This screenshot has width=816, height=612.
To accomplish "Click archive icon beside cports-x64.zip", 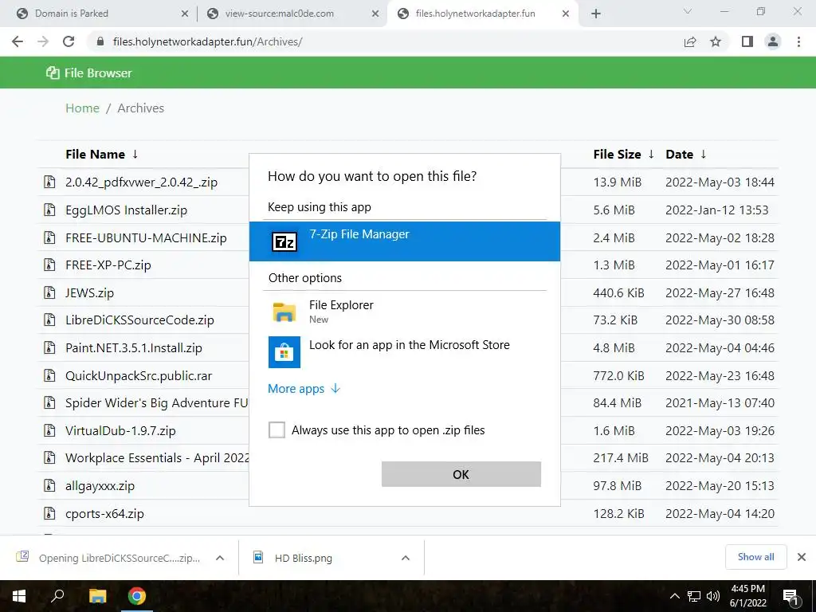I will (49, 514).
